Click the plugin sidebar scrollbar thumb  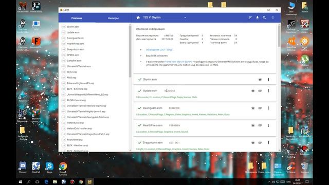(130, 51)
